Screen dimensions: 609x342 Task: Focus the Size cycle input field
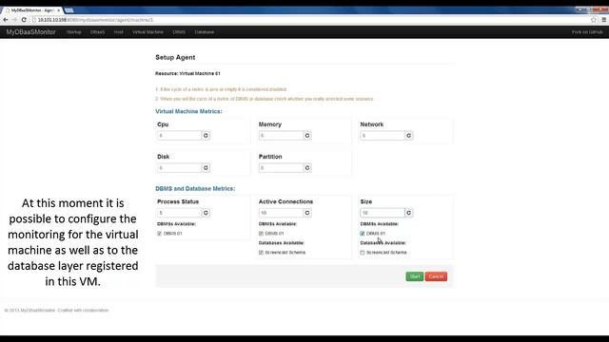coord(383,213)
